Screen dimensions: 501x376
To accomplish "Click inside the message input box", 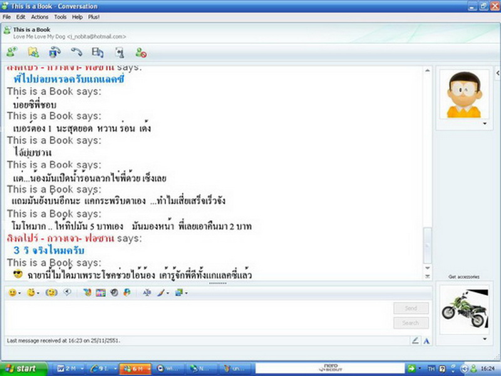I will click(x=194, y=316).
